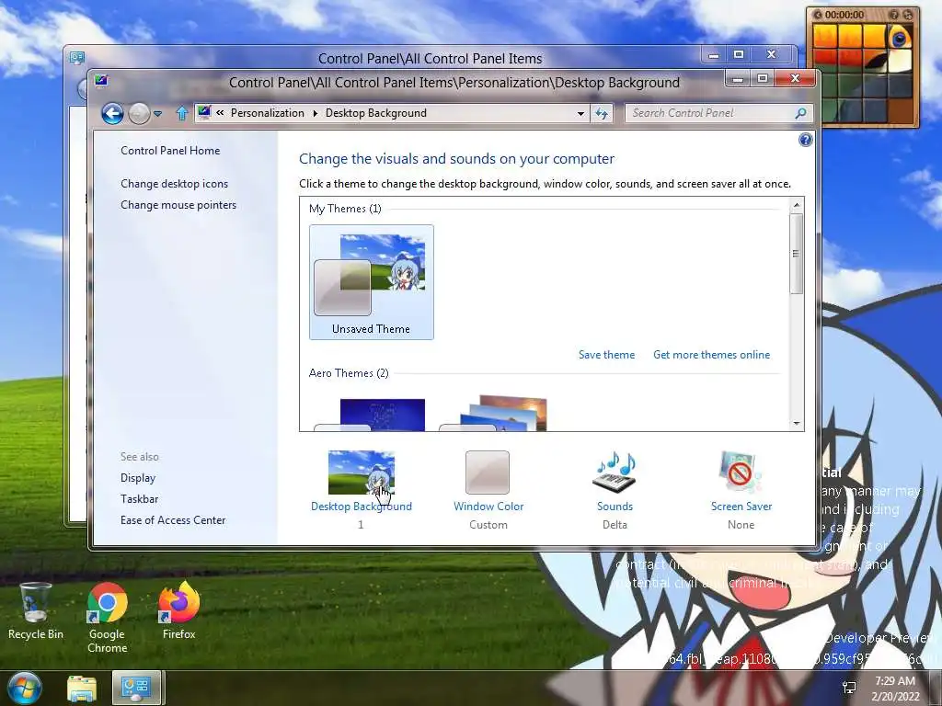Image resolution: width=942 pixels, height=706 pixels.
Task: Click the Screen Saver text link
Action: pyautogui.click(x=741, y=507)
